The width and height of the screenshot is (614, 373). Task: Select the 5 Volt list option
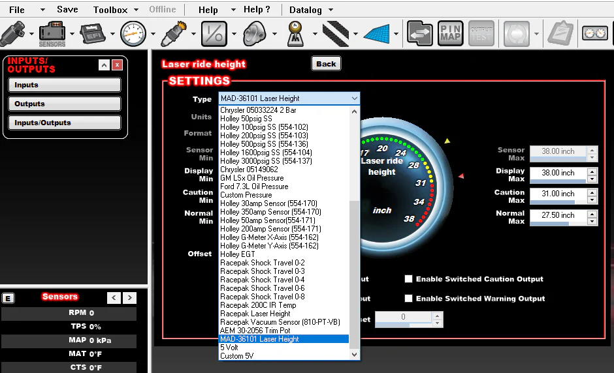(229, 347)
